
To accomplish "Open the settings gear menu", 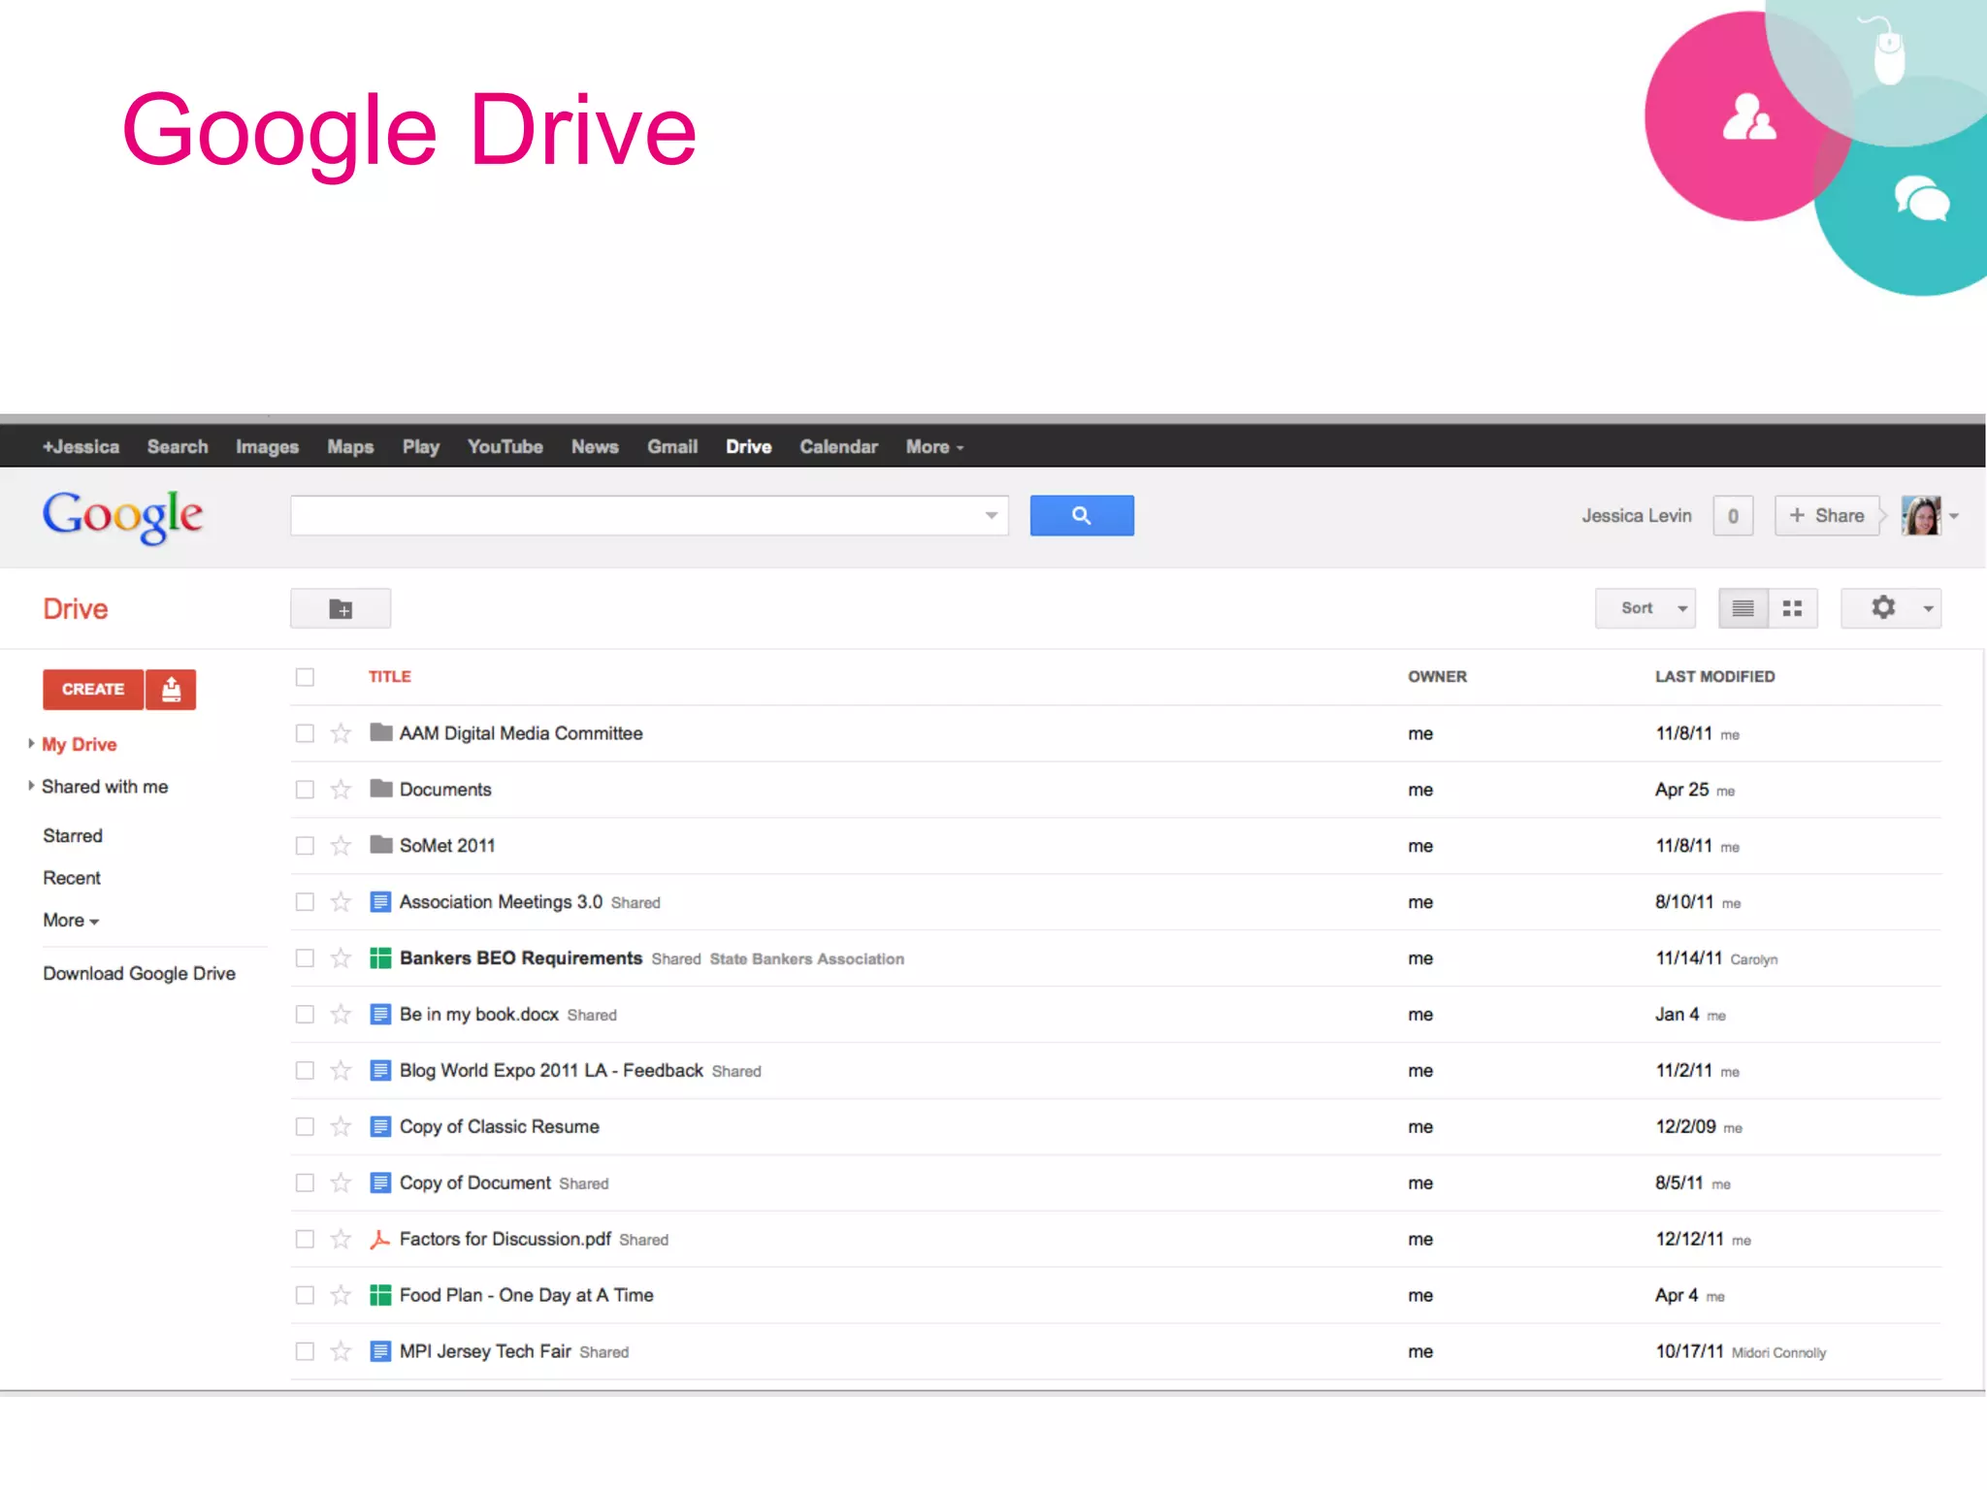I will [x=1882, y=608].
